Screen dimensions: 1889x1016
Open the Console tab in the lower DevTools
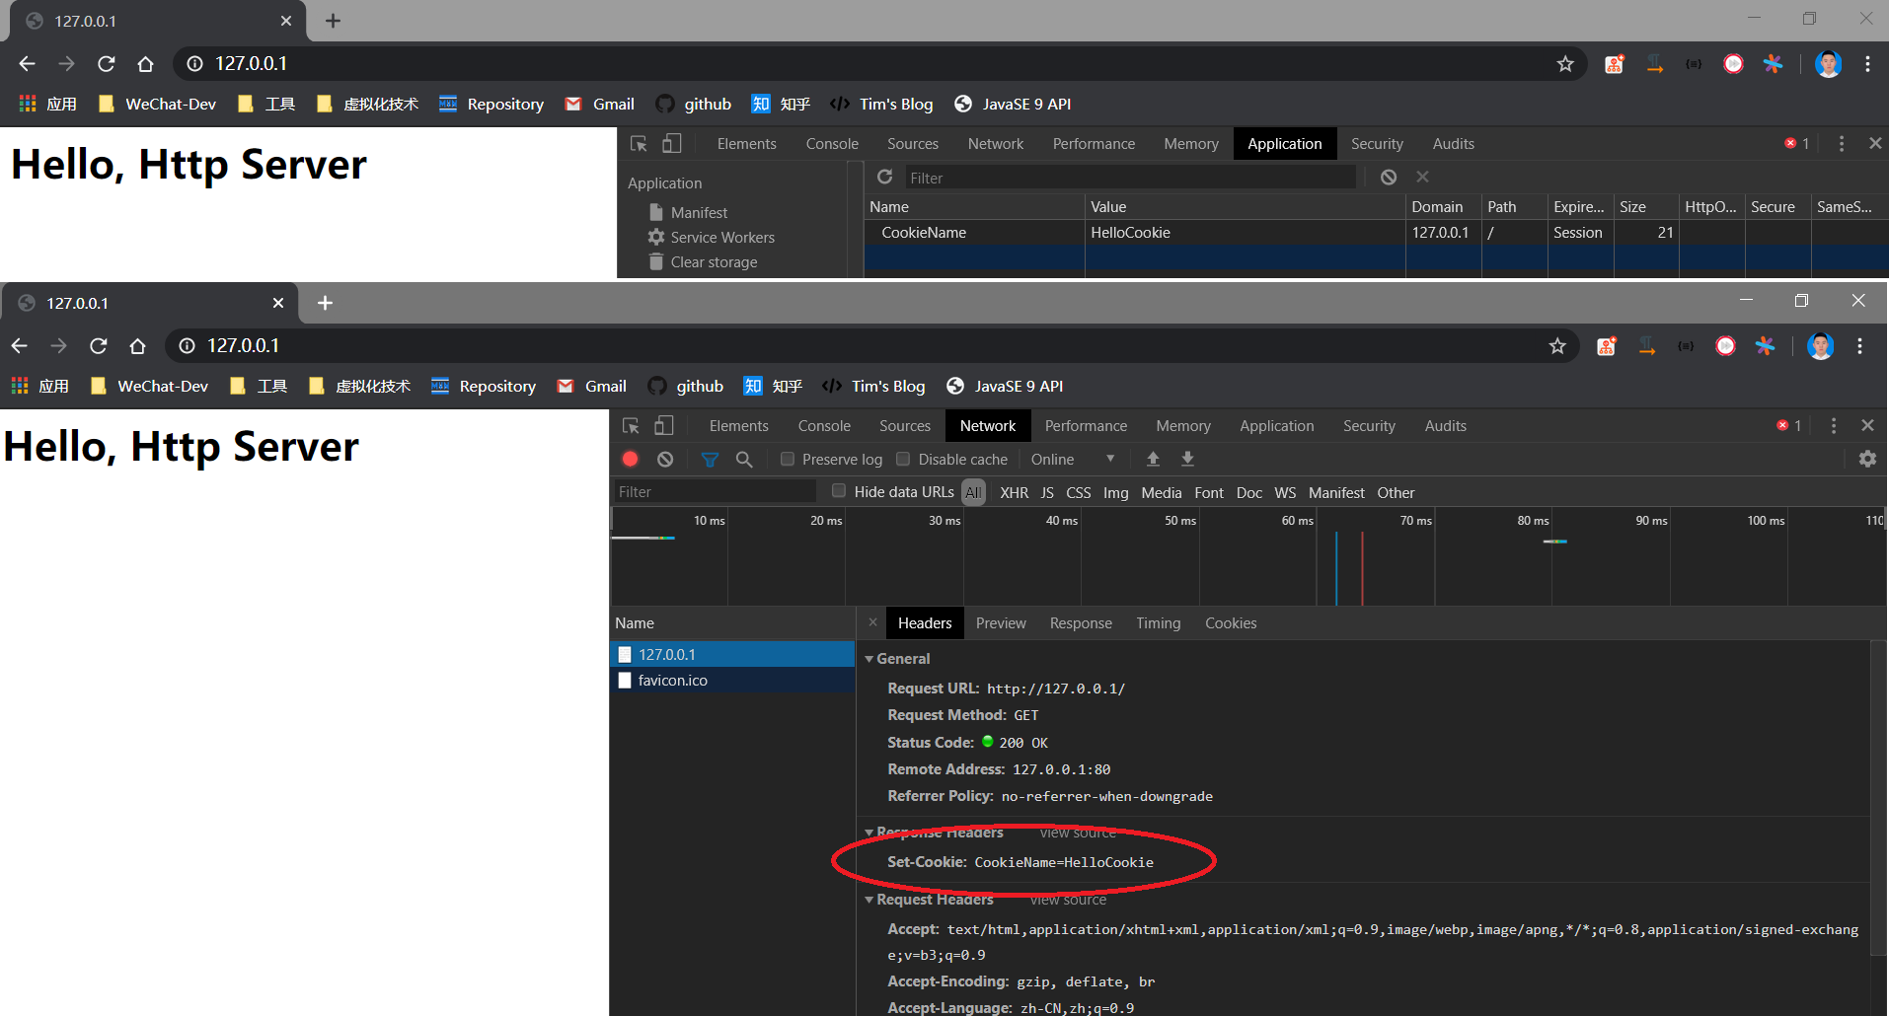point(824,426)
